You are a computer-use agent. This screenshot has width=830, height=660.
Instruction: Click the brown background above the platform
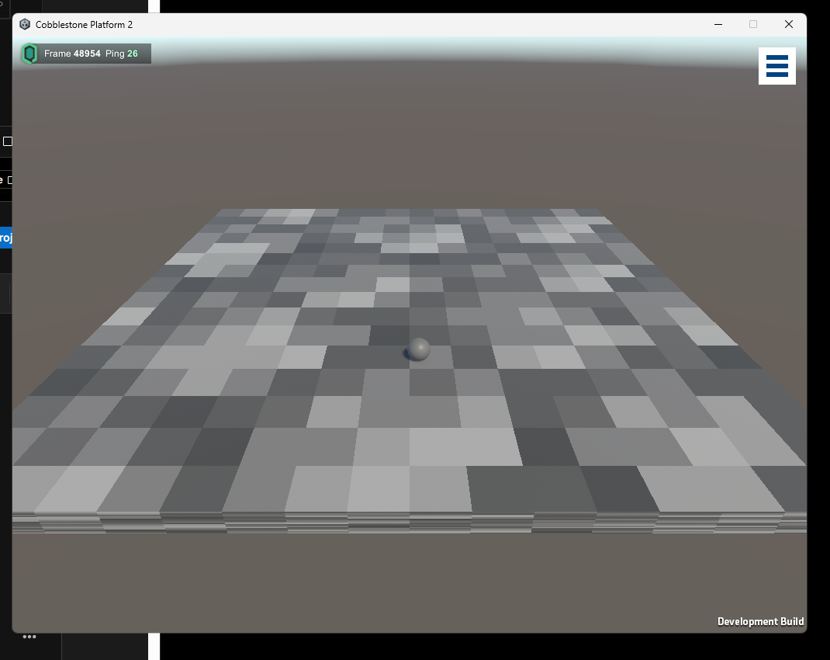click(409, 137)
